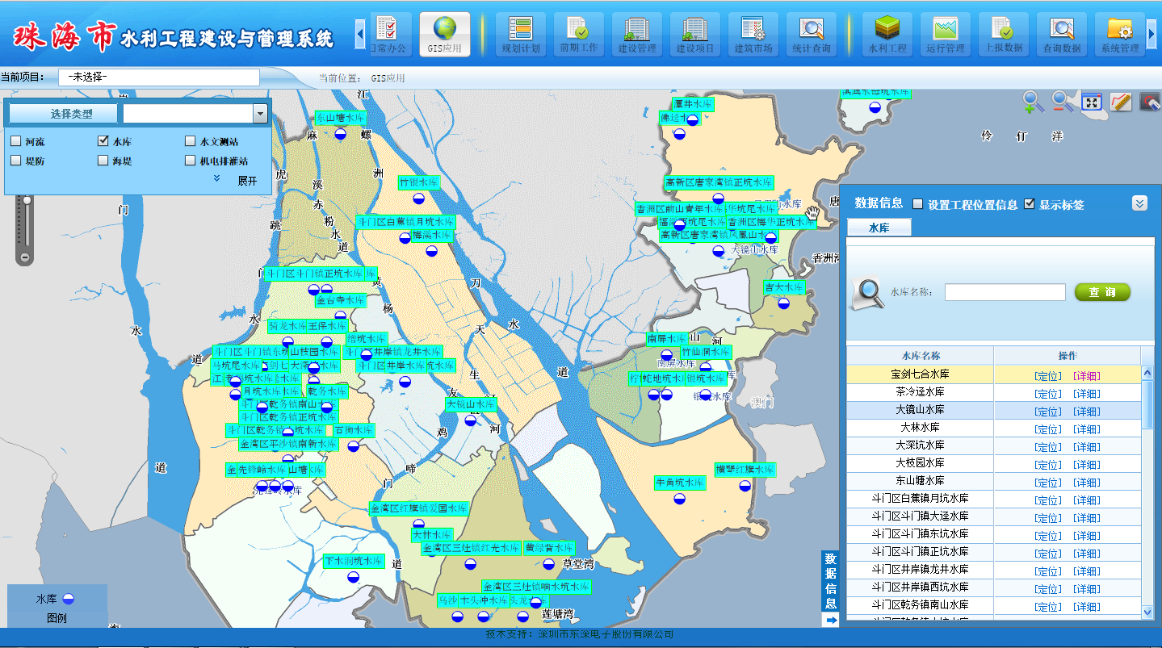
Task: Click the green 查询 button
Action: (1102, 292)
